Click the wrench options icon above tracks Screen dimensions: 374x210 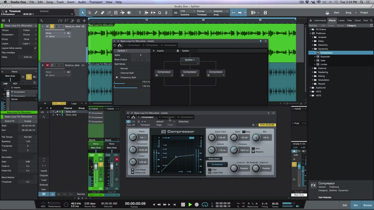pyautogui.click(x=41, y=20)
